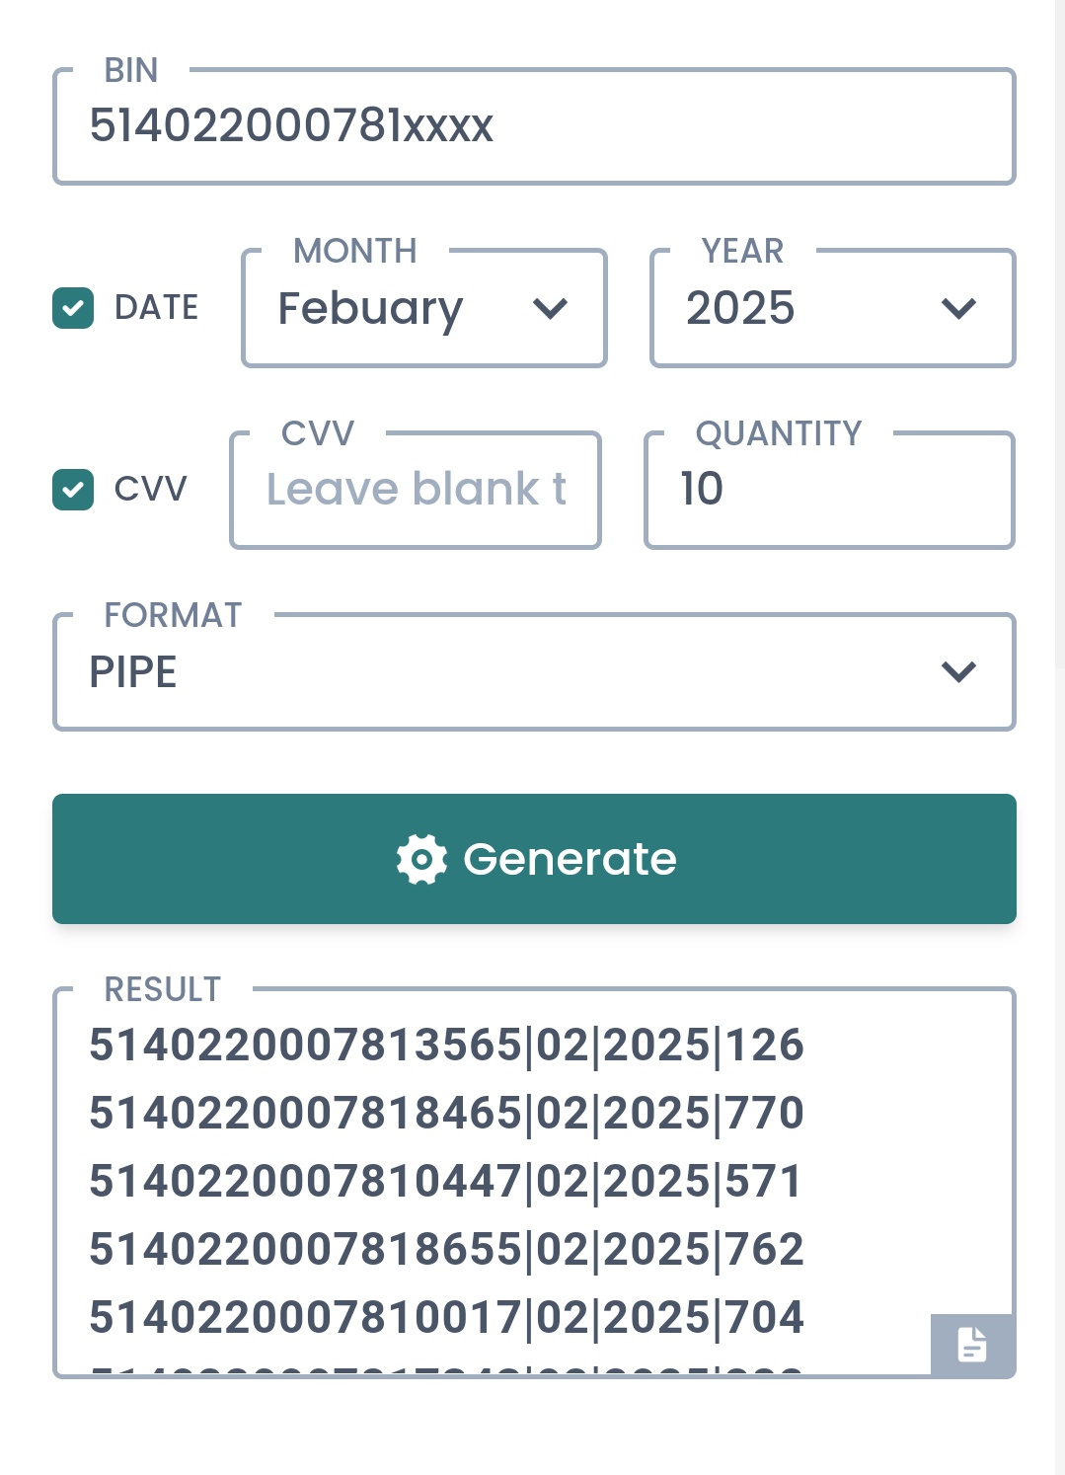Image resolution: width=1065 pixels, height=1475 pixels.
Task: Focus the BIN input field
Action: pos(534,126)
